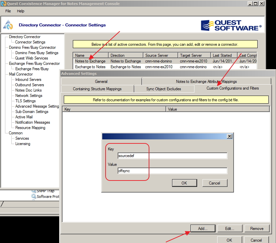Screen dimensions: 276x243
Task: Sort connectors by Target Server column
Action: click(x=194, y=55)
